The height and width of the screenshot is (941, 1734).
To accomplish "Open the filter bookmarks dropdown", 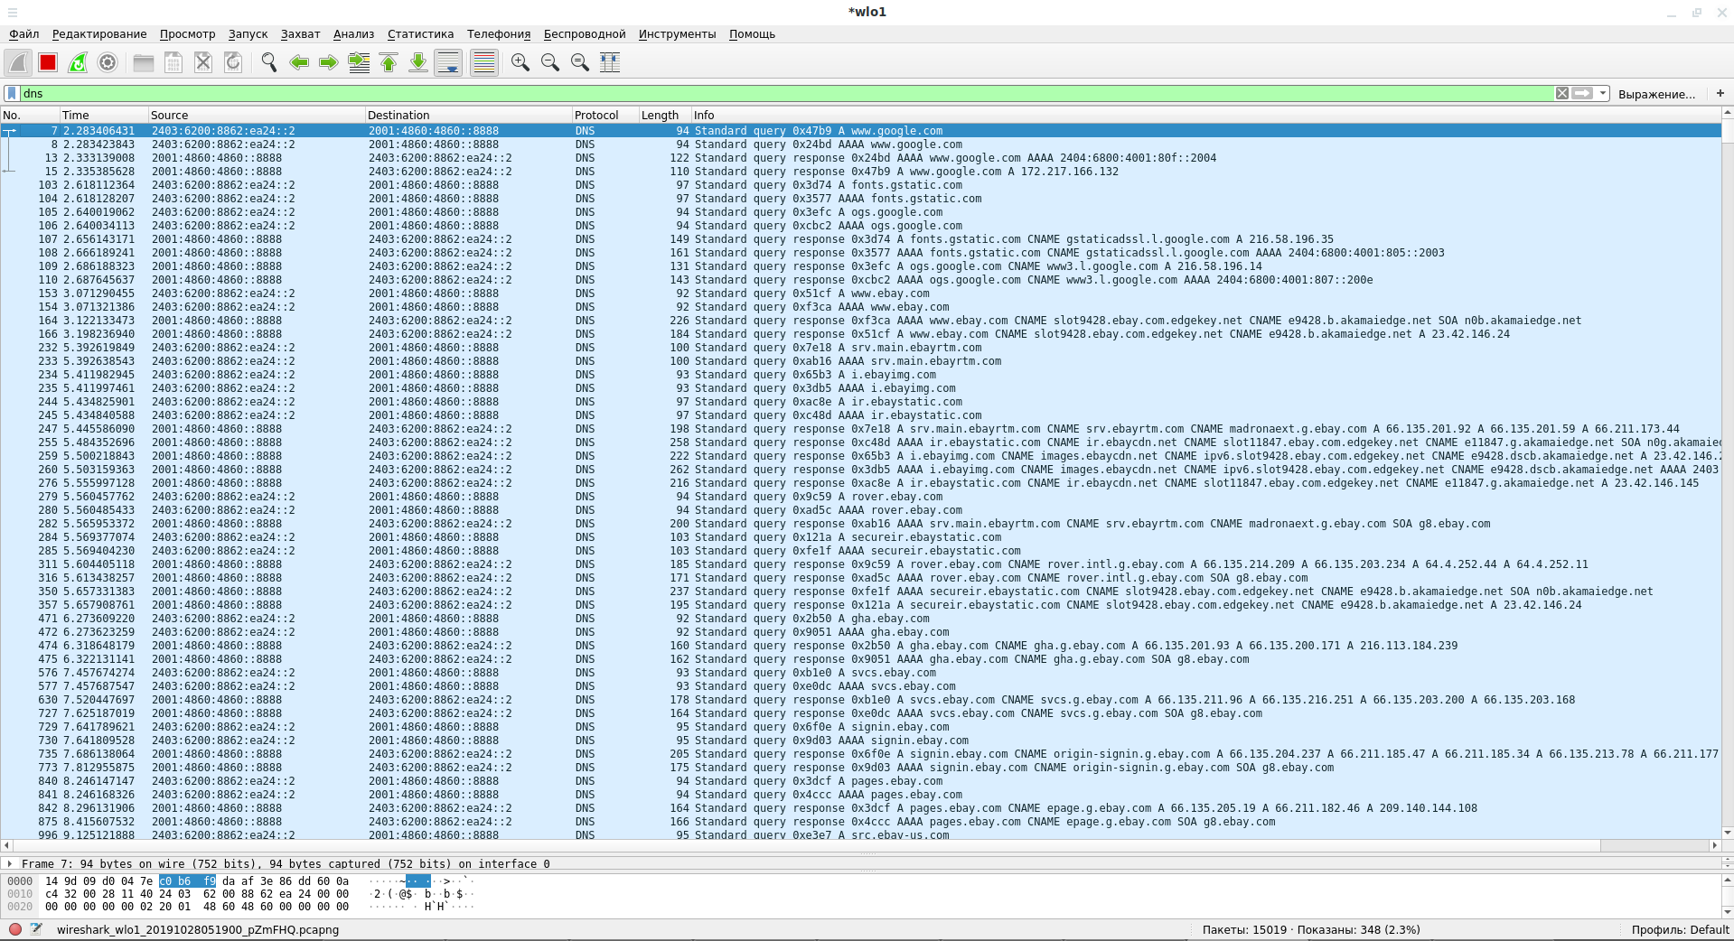I will pyautogui.click(x=12, y=93).
